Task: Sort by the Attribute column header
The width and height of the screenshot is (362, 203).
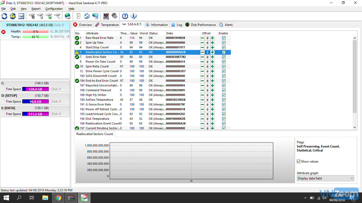Action: coord(102,33)
